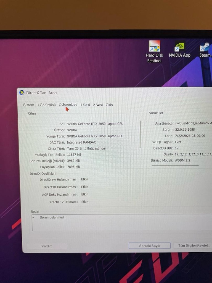Switch to the Sistem tab
The width and height of the screenshot is (212, 283).
pos(28,105)
